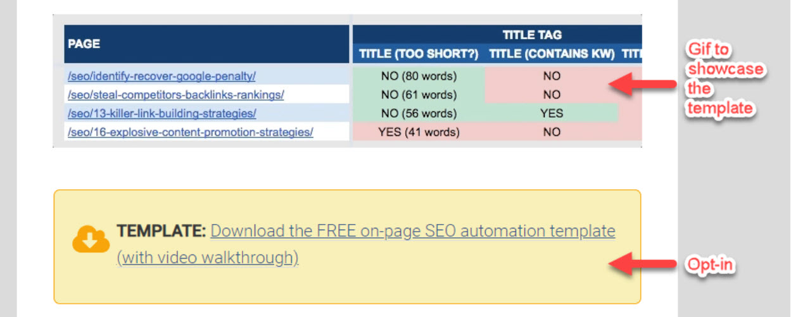Click the bold "TEMPLATE:" label text
The height and width of the screenshot is (317, 791).
[161, 232]
